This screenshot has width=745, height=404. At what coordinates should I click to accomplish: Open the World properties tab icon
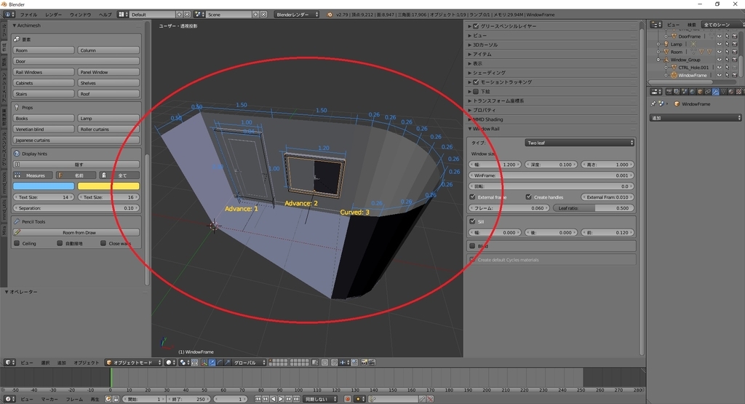point(693,92)
